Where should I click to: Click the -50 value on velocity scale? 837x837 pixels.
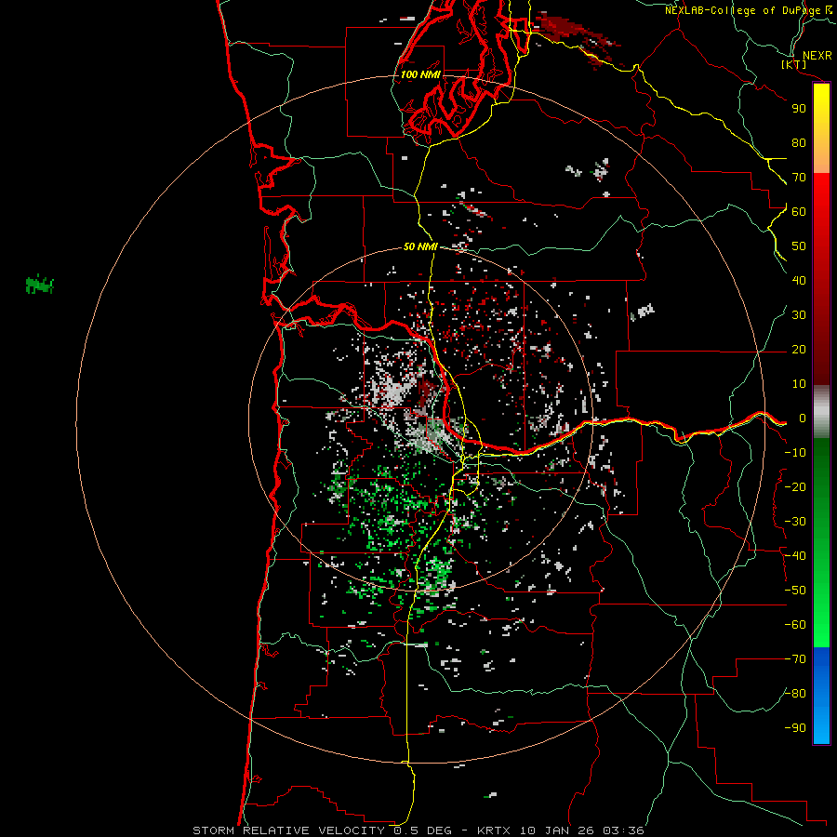(795, 591)
